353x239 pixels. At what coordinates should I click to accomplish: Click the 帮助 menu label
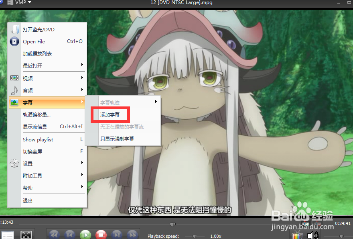point(28,188)
